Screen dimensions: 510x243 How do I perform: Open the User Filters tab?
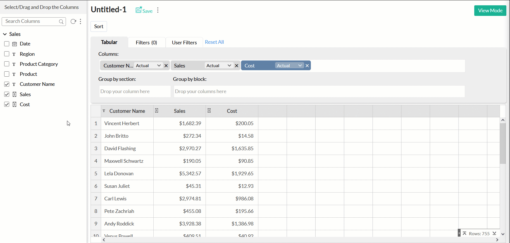[184, 42]
